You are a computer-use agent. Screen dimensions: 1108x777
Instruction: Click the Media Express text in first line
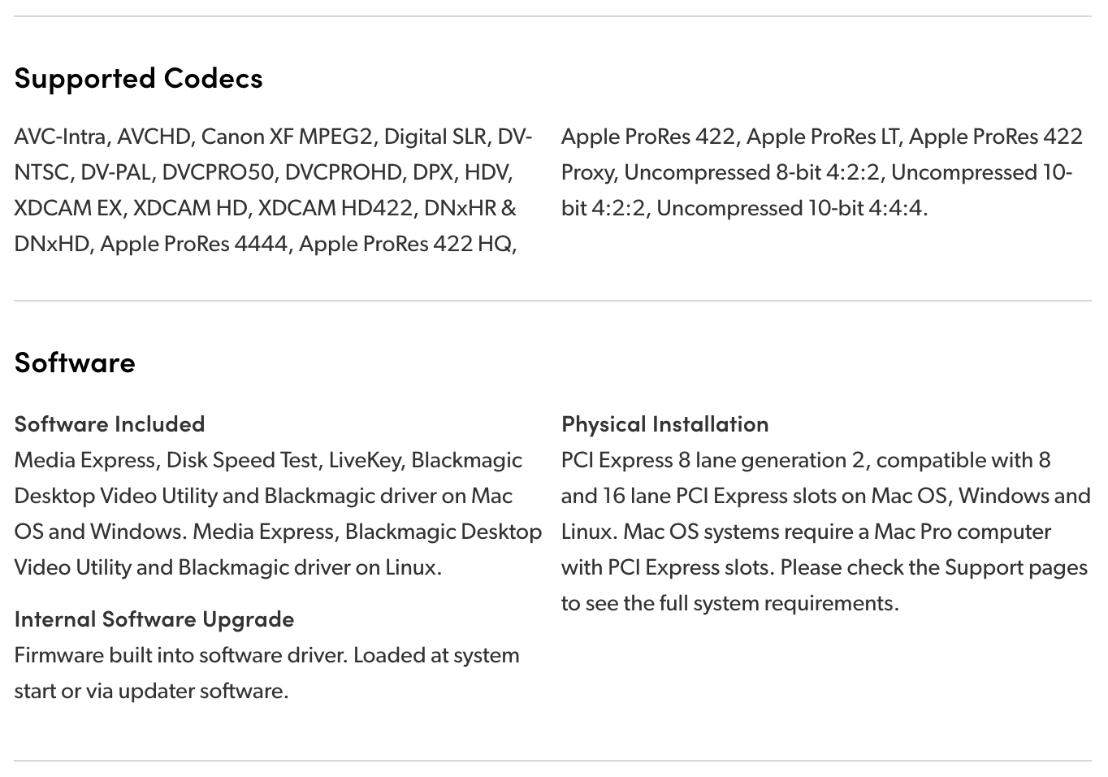[85, 460]
